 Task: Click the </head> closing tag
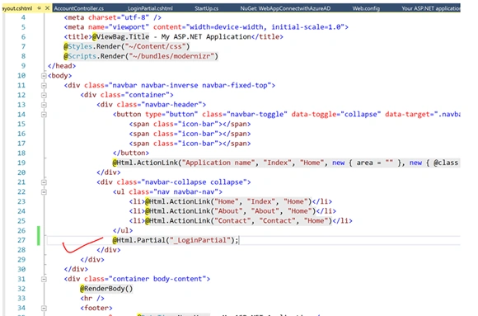62,66
